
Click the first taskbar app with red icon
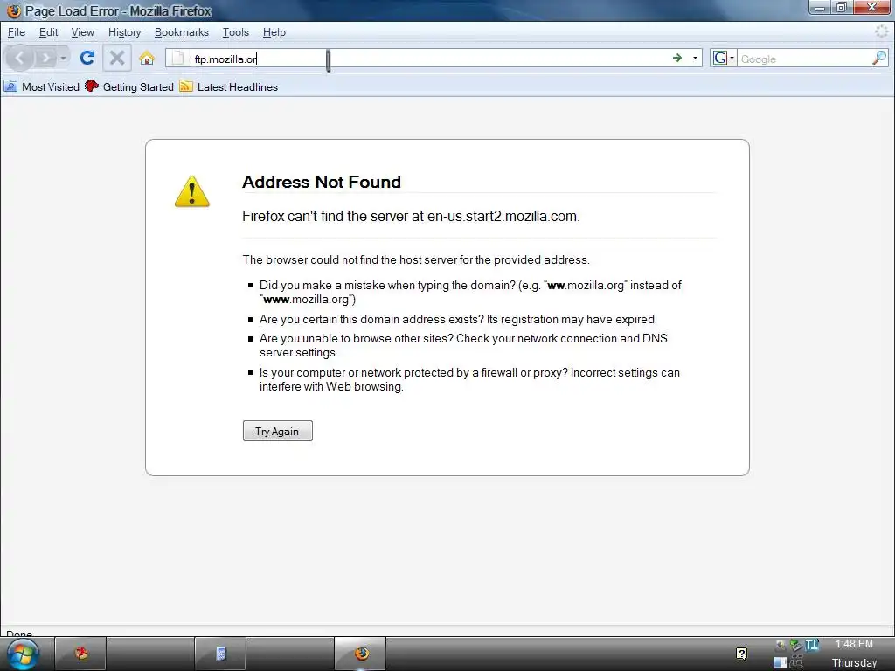[81, 654]
